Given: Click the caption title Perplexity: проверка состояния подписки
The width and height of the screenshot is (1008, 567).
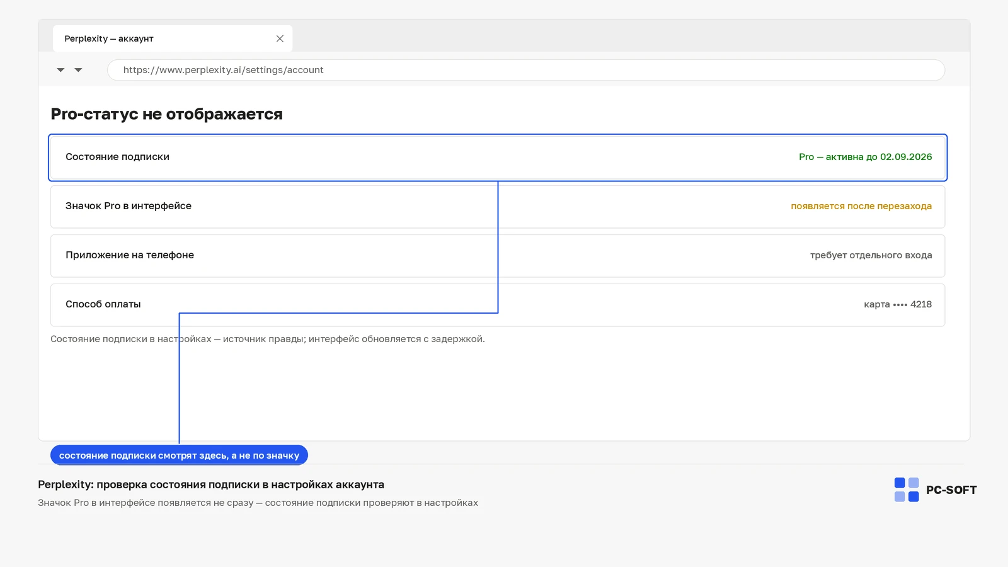Looking at the screenshot, I should coord(211,484).
